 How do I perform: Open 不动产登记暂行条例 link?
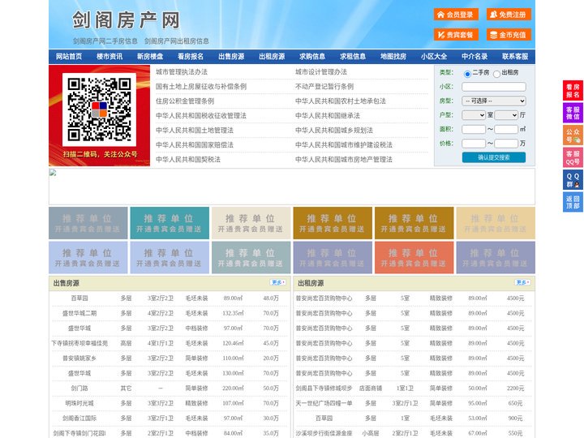coord(324,87)
